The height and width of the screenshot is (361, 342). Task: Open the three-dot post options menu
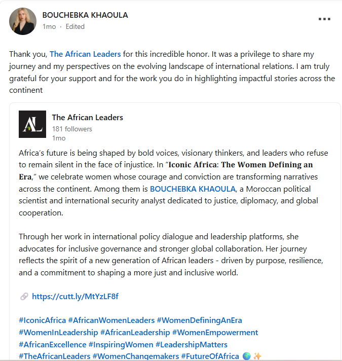[x=324, y=19]
